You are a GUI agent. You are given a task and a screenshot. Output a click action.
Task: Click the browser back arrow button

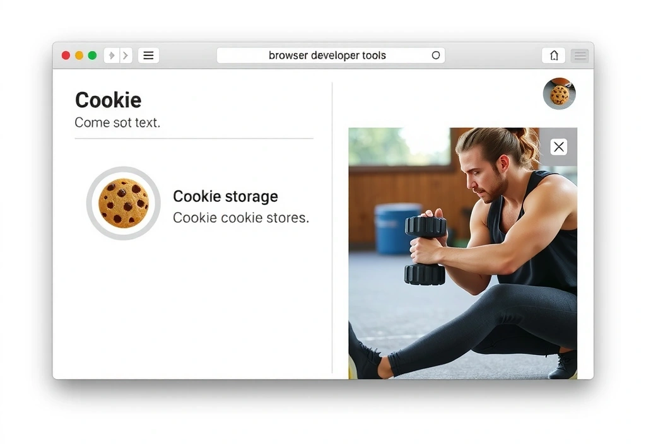coord(112,56)
